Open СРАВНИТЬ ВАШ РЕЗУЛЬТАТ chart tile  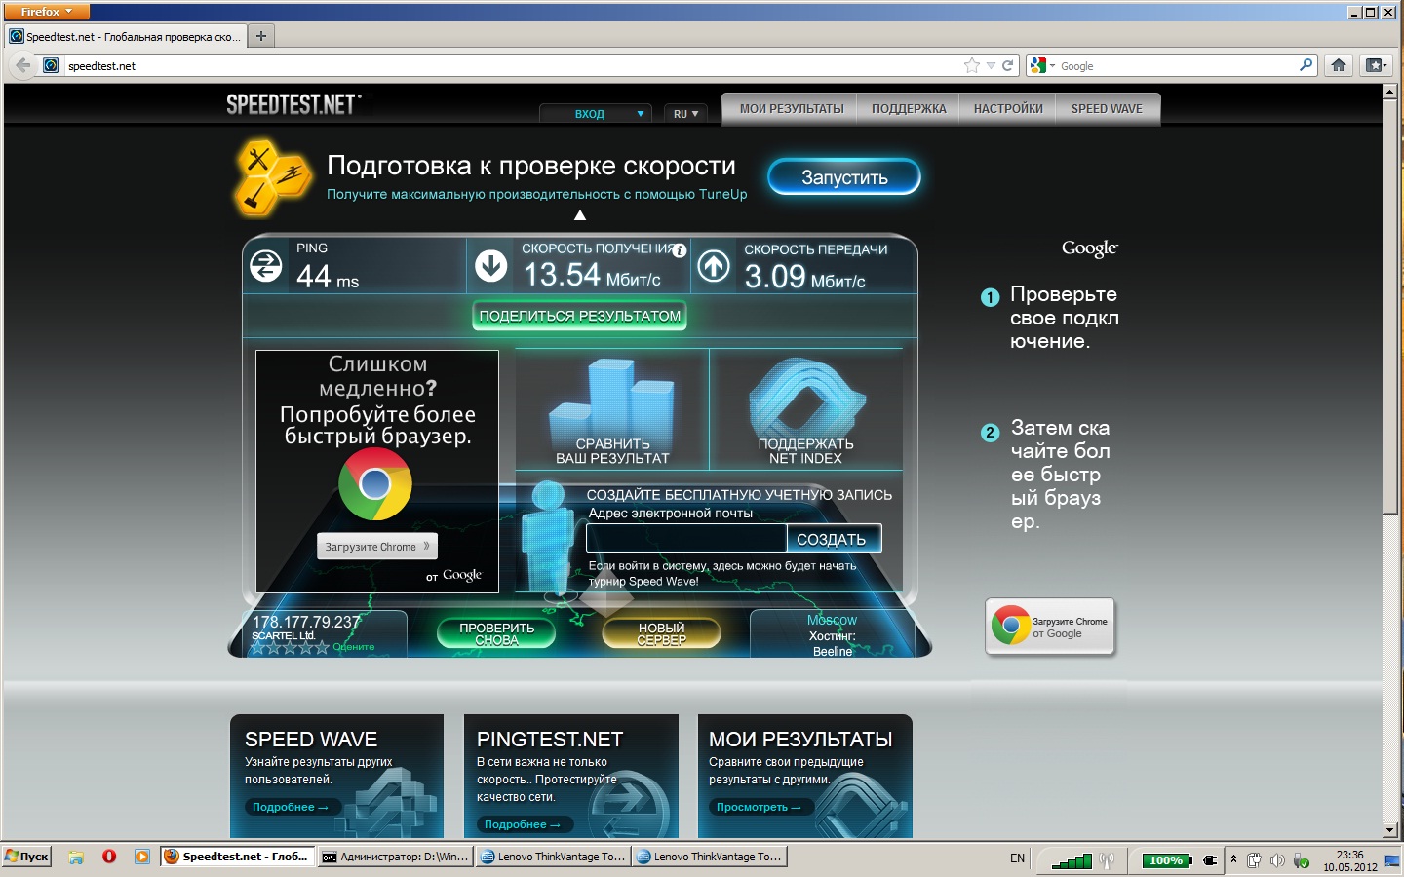[x=612, y=410]
